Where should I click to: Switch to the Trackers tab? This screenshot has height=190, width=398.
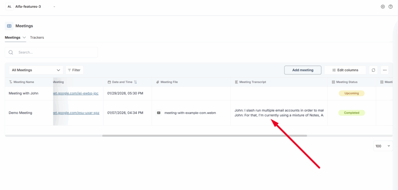pyautogui.click(x=37, y=38)
